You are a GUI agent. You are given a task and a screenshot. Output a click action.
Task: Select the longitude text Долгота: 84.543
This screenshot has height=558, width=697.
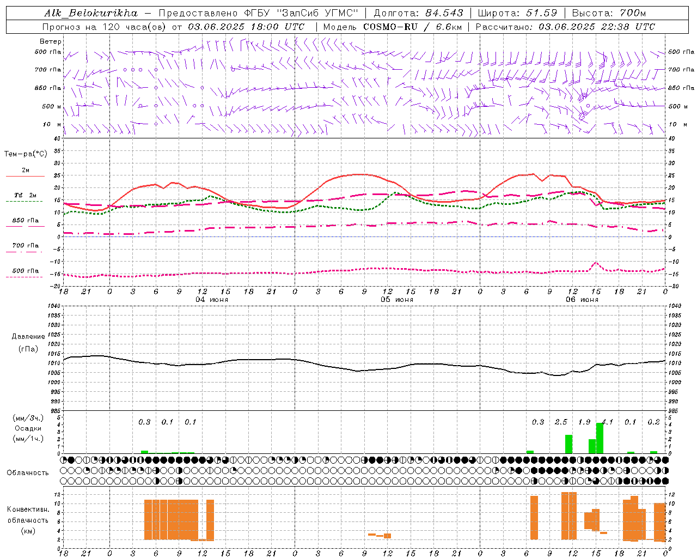pos(418,13)
